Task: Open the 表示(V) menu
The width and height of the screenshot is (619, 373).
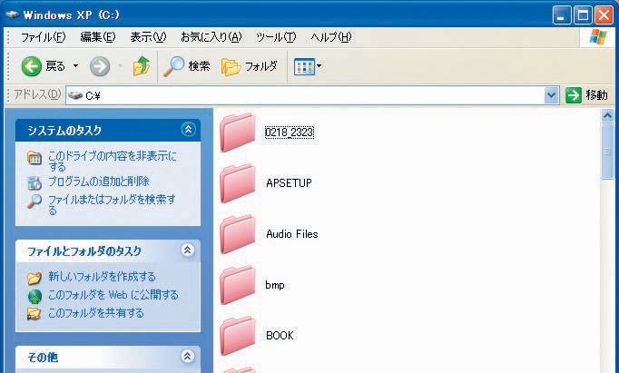Action: 148,37
